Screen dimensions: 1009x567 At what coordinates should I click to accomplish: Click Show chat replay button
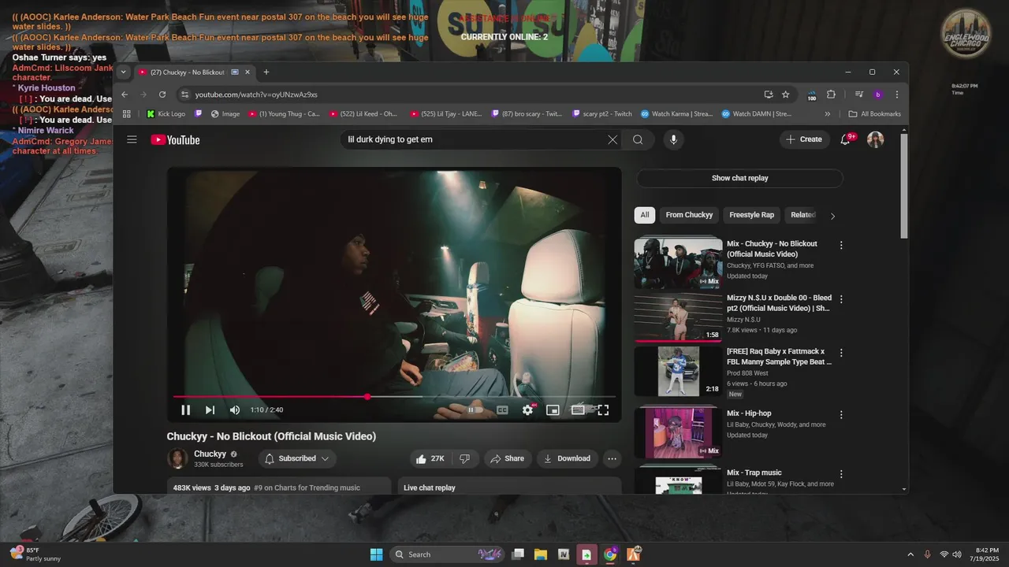click(x=739, y=178)
